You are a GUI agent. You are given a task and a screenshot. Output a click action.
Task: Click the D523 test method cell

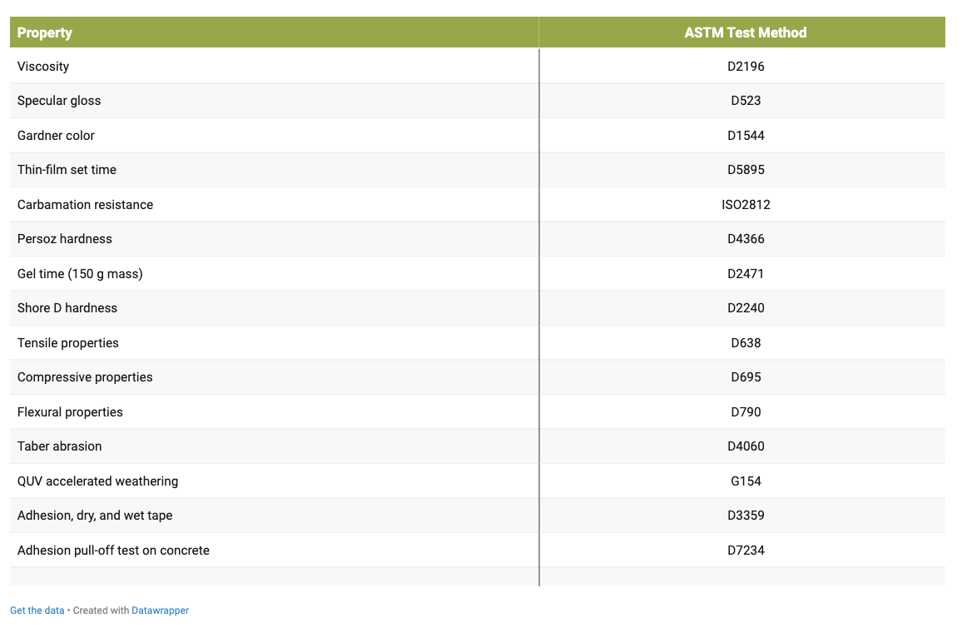point(746,101)
